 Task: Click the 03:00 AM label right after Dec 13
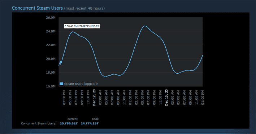(x=172, y=98)
